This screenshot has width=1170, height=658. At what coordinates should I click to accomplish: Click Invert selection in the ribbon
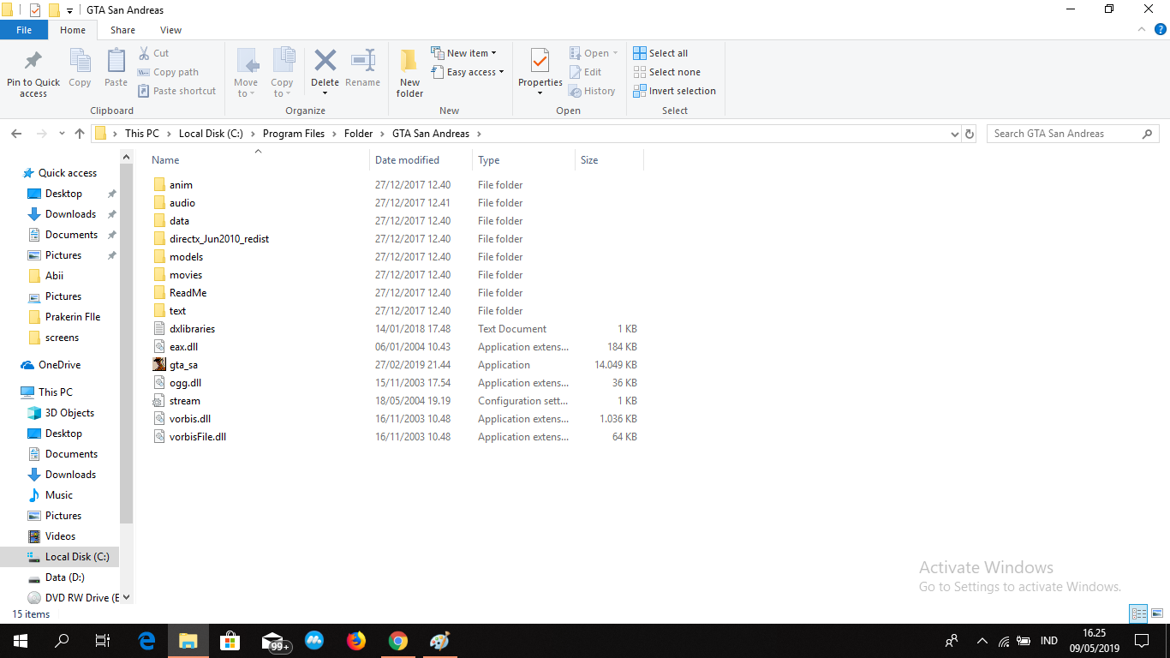click(x=674, y=91)
